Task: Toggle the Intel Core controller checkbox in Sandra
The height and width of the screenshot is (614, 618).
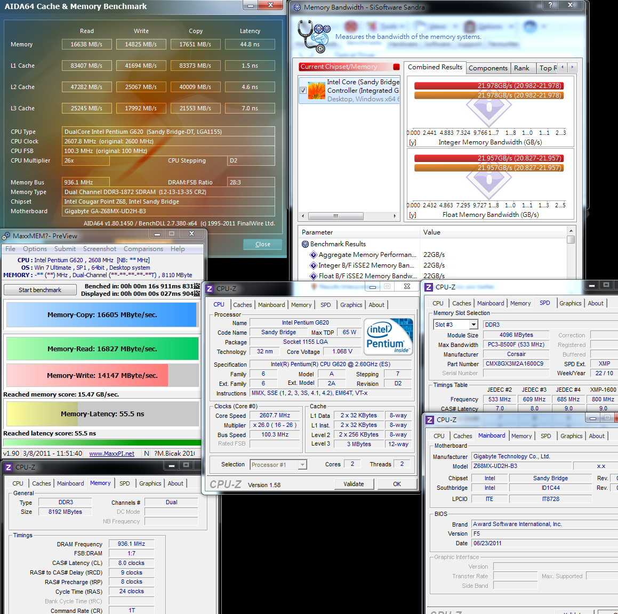Action: click(x=303, y=90)
